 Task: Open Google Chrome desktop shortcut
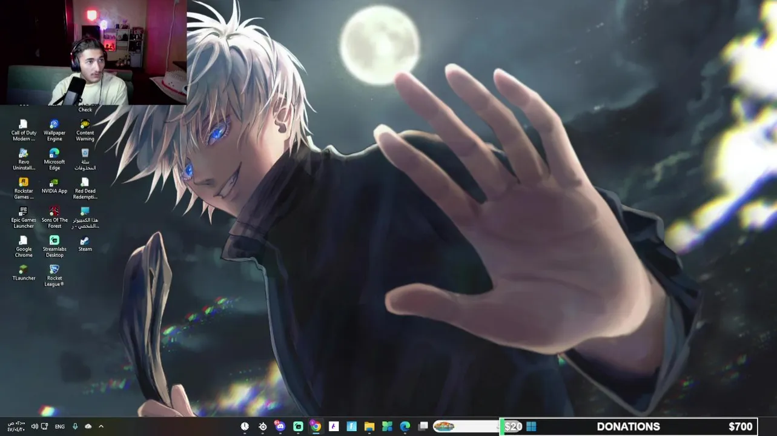tap(24, 246)
